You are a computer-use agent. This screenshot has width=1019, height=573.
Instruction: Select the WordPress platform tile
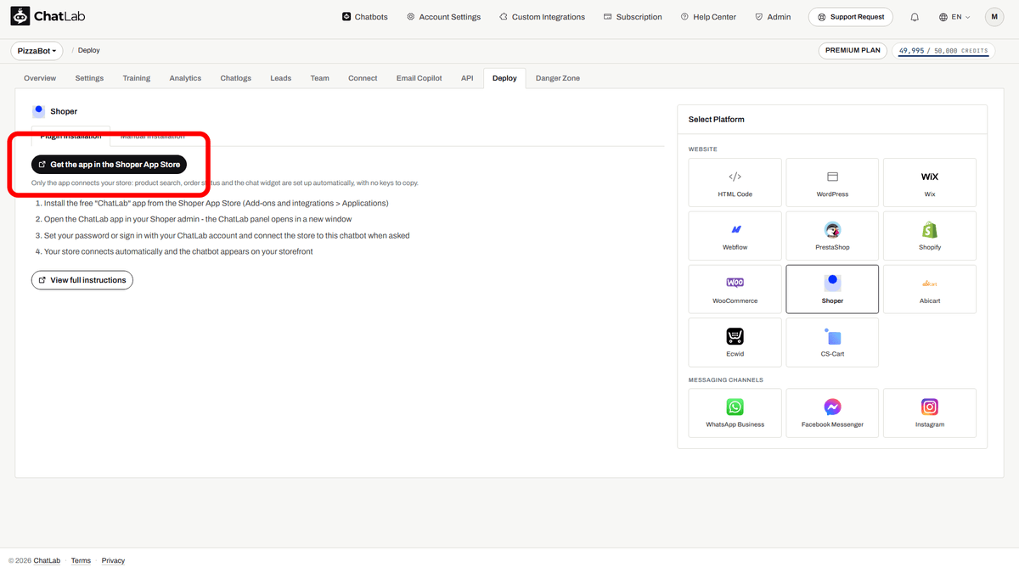tap(832, 183)
